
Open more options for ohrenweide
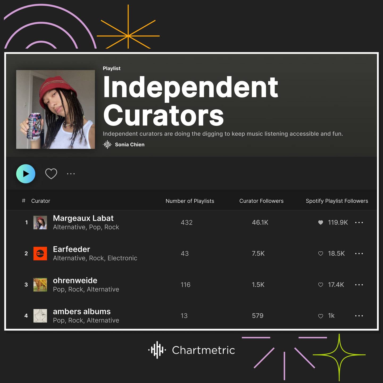tap(359, 285)
